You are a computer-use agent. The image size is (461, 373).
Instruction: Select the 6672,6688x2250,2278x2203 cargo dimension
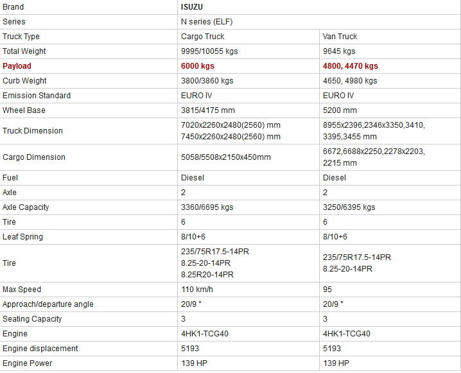(374, 152)
